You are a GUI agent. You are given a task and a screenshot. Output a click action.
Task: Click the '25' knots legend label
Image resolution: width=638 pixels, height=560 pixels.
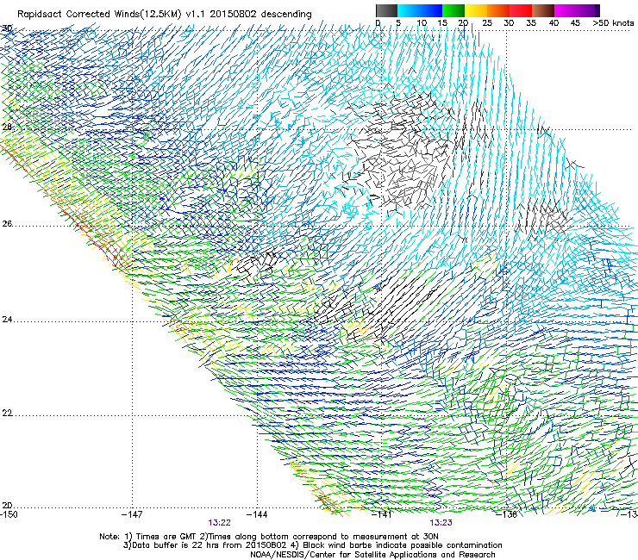(487, 23)
